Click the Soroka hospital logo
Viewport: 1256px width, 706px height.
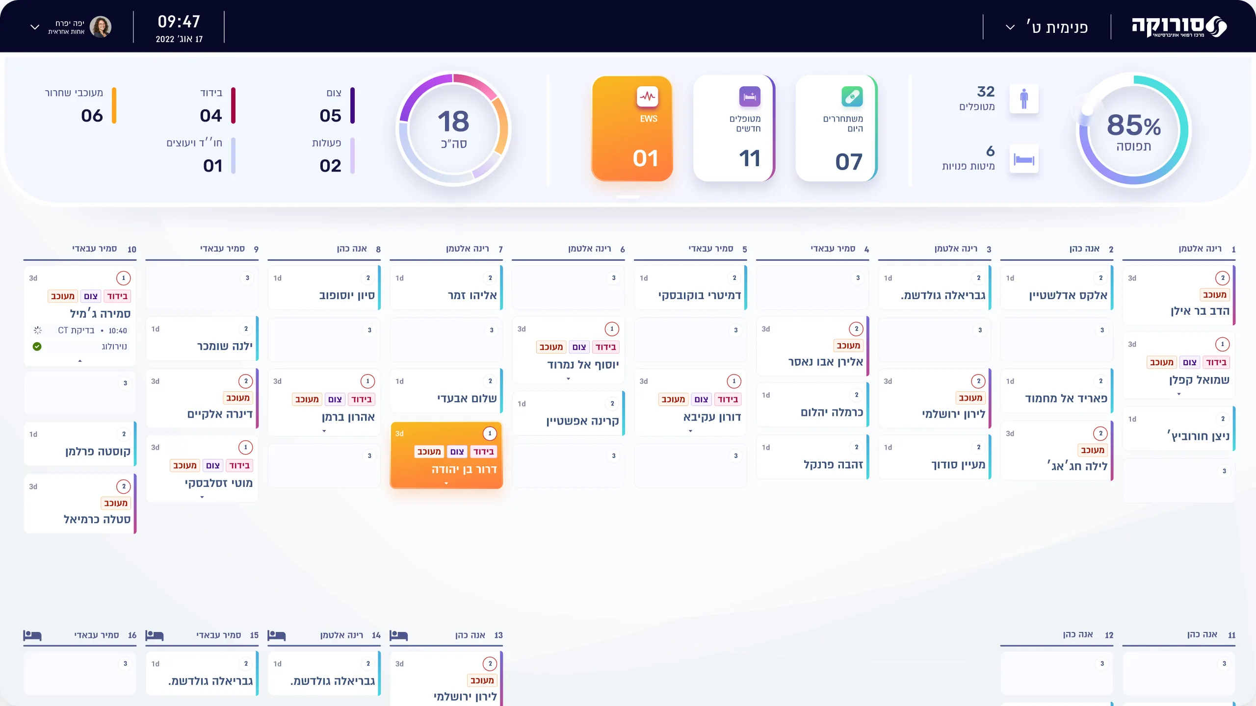1179,26
